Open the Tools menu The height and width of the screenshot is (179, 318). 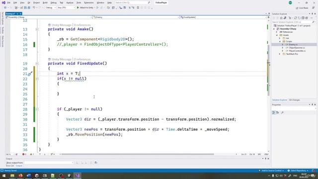pyautogui.click(x=79, y=2)
